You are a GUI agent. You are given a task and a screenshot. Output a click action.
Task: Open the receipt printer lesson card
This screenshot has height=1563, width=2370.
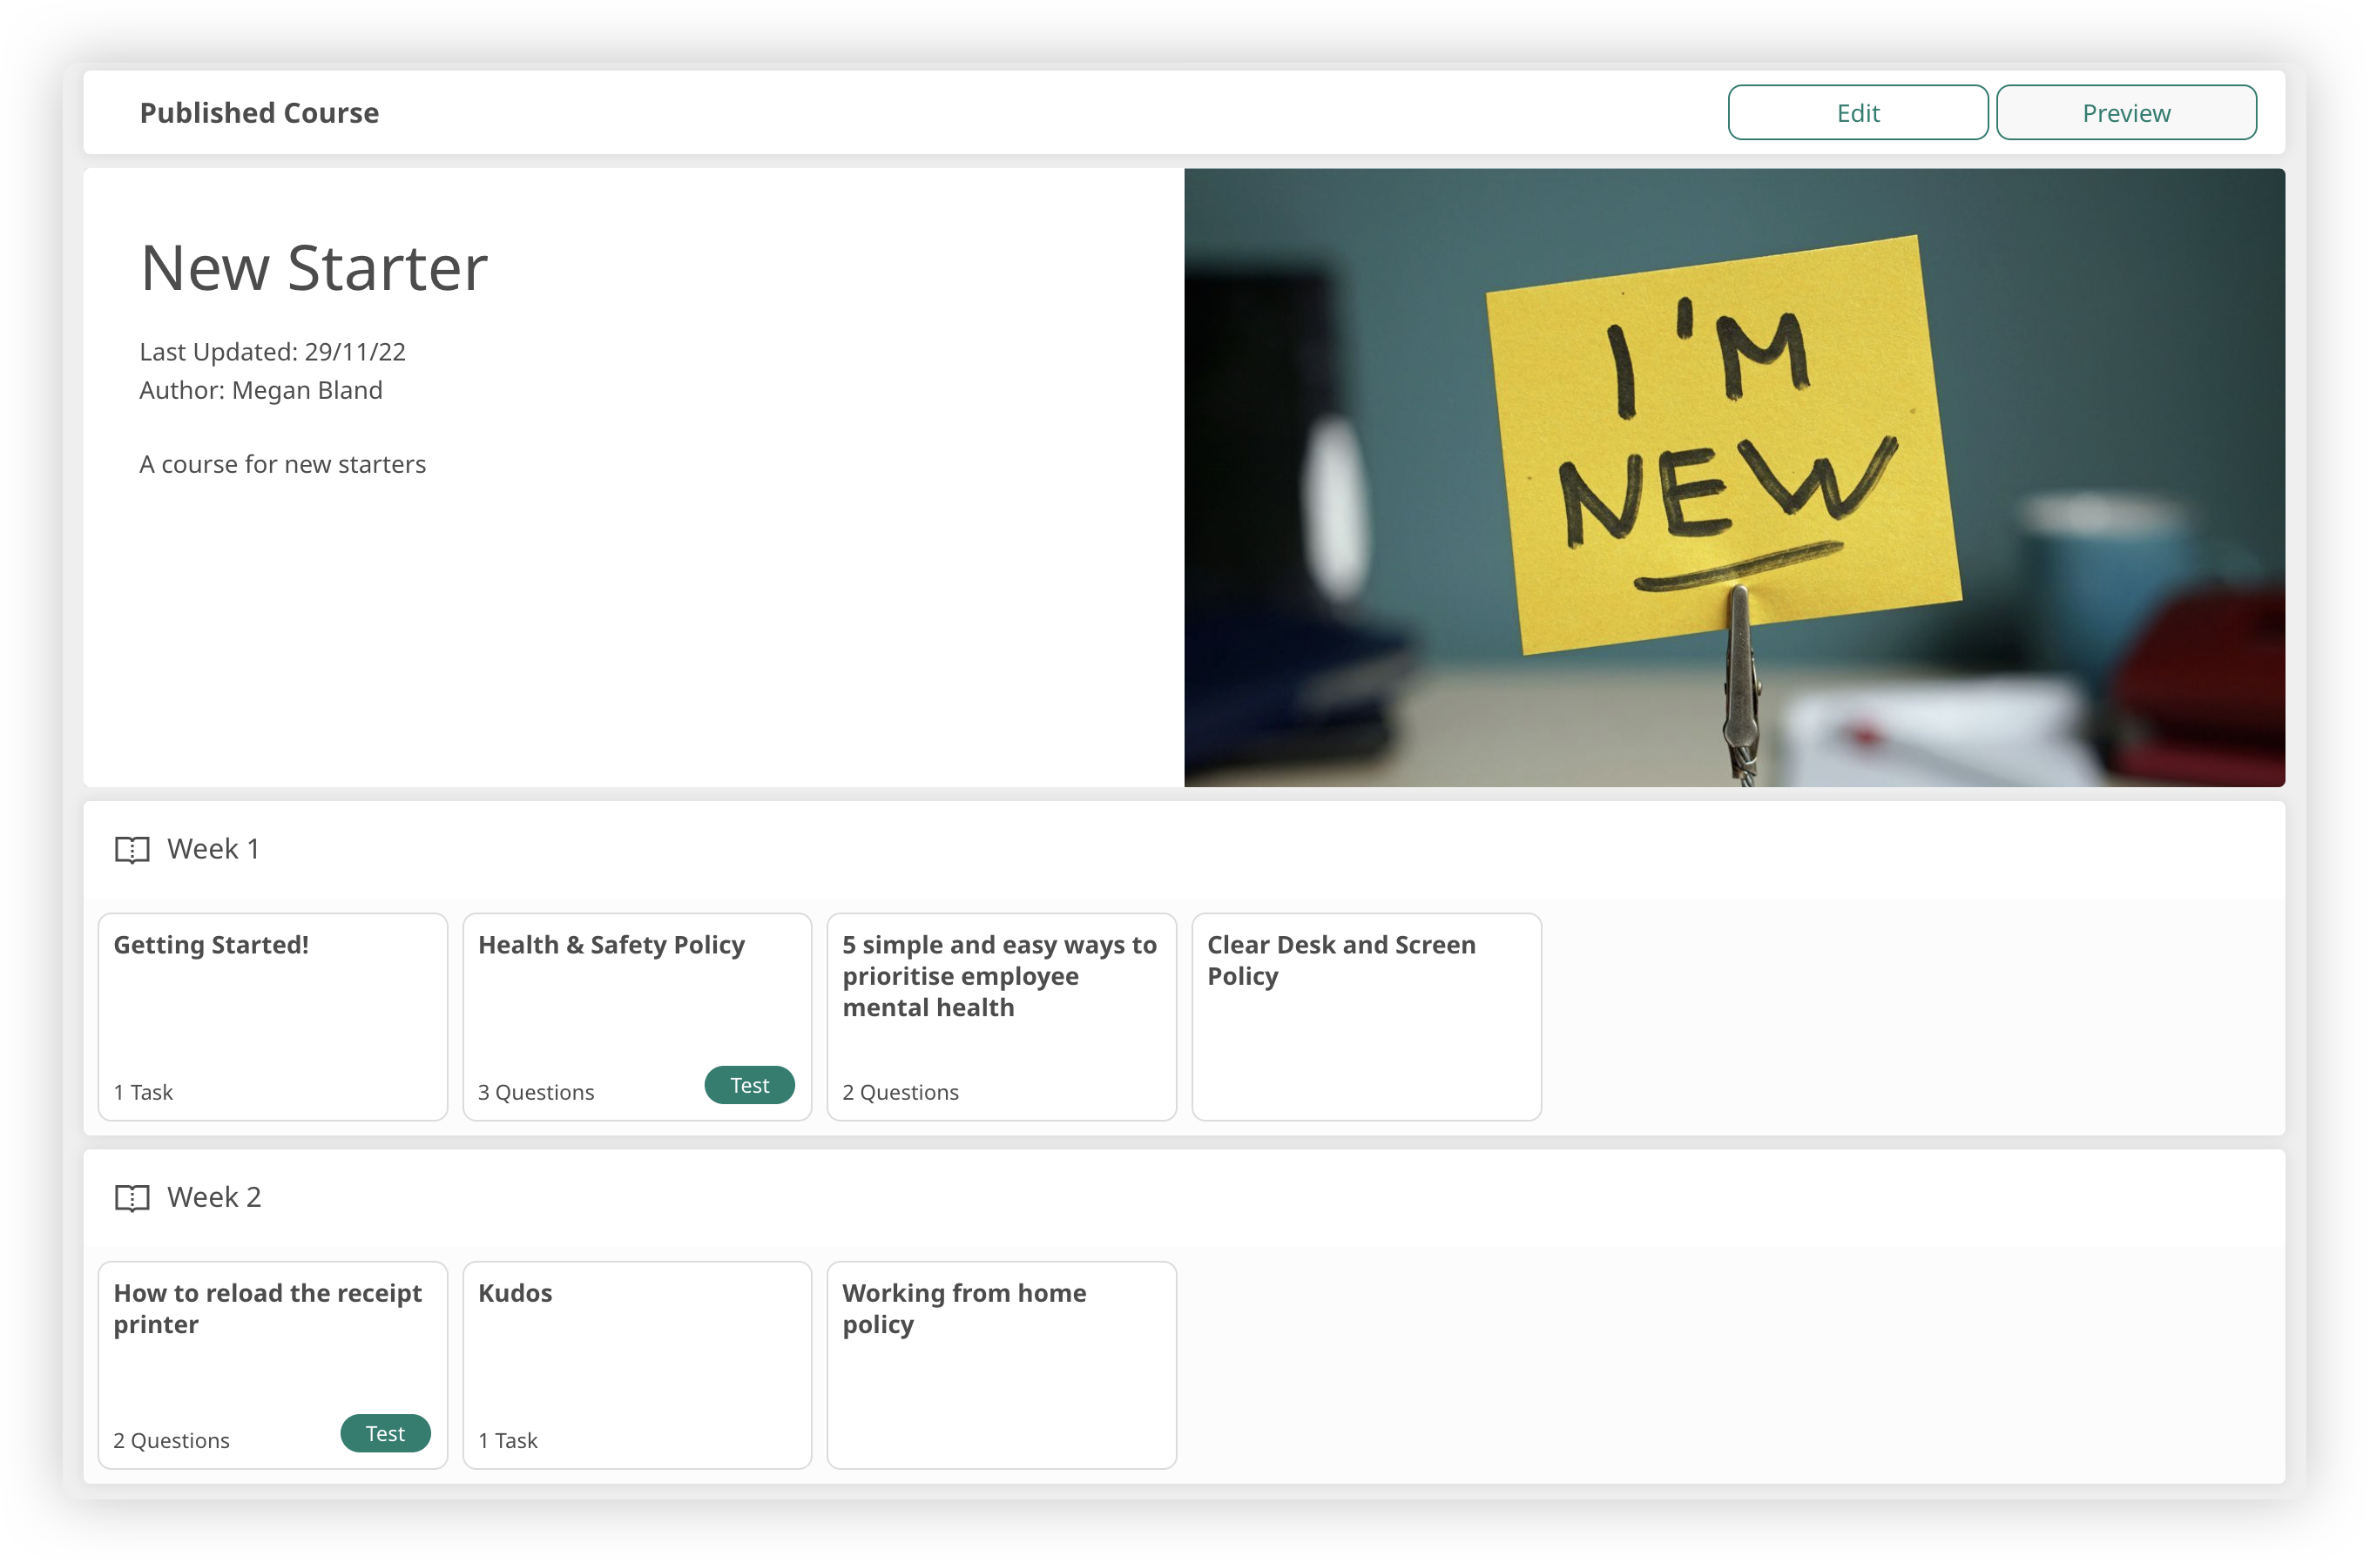click(273, 1365)
